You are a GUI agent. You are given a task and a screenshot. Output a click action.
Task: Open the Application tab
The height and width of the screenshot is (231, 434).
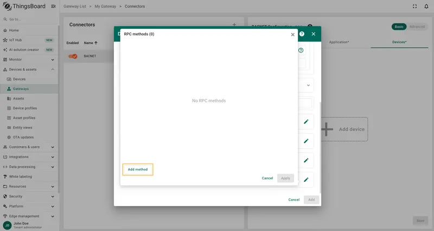tap(339, 42)
